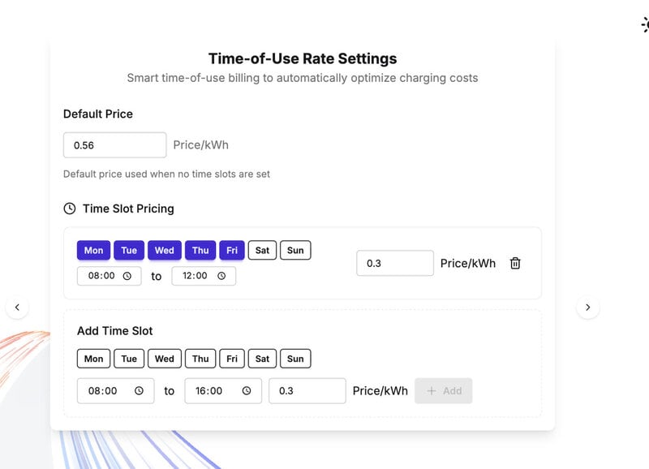Viewport: 649px width, 469px height.
Task: Select Sat in Add Time Slot
Action: pos(262,359)
